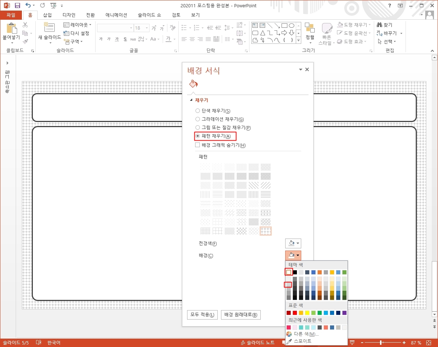Select the Oval shape in shapes gallery
The image size is (438, 347).
(291, 26)
